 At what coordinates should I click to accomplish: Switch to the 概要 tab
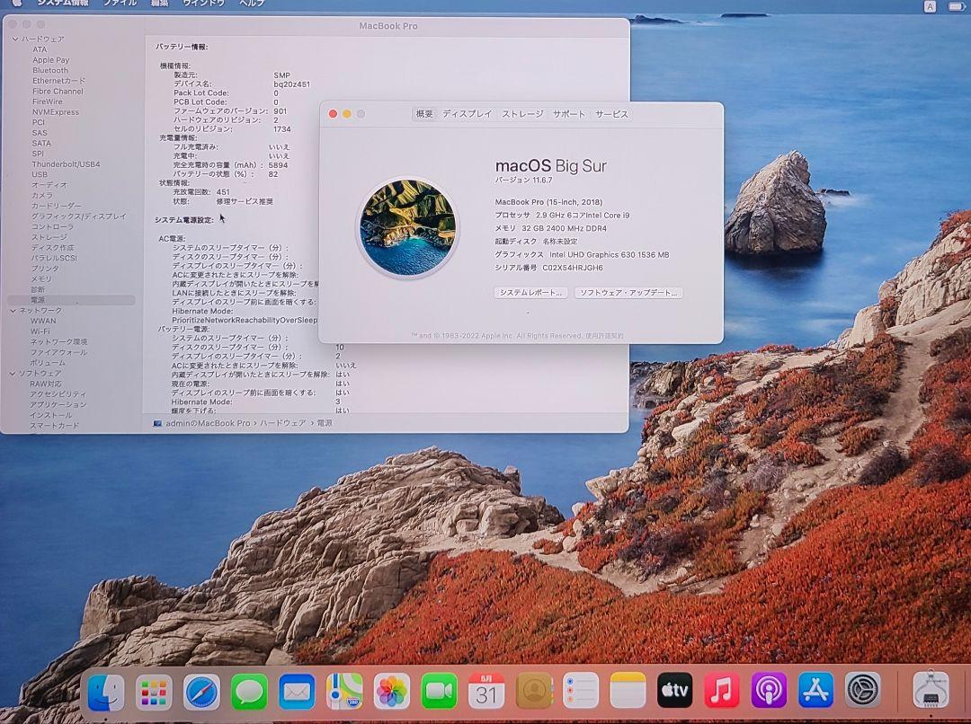click(424, 114)
